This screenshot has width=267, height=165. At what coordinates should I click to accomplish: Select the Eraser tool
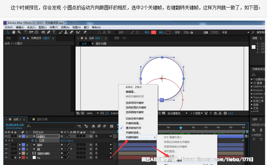(72, 32)
